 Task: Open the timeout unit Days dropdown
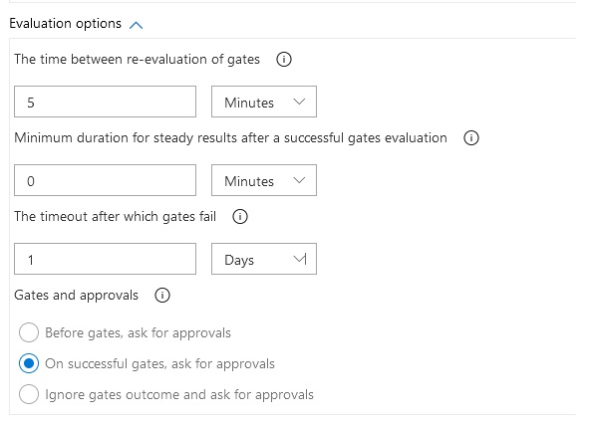click(x=264, y=259)
